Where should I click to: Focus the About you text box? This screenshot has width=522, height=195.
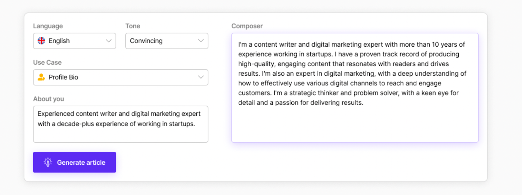pos(120,134)
